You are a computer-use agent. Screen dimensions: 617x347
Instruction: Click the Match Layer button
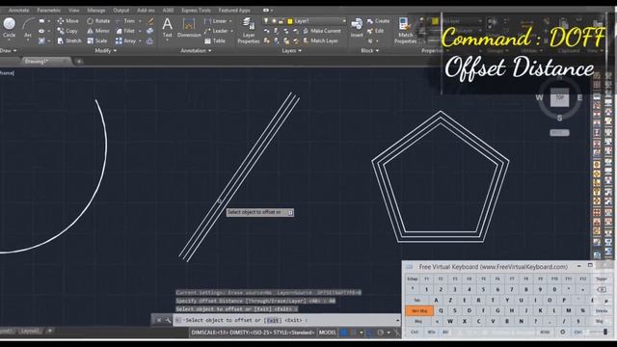point(320,40)
